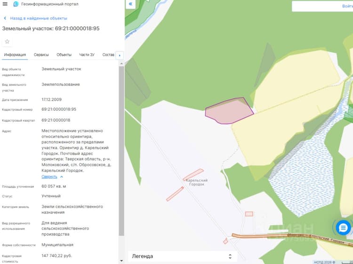This screenshot has width=353, height=264.
Task: Add parcel to favorites with star icon
Action: point(7,41)
